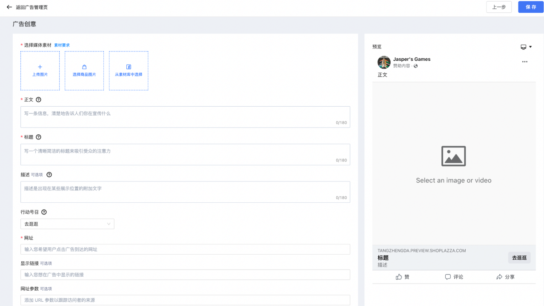The height and width of the screenshot is (306, 544).
Task: Click help icon next to 描述
Action: coord(49,175)
